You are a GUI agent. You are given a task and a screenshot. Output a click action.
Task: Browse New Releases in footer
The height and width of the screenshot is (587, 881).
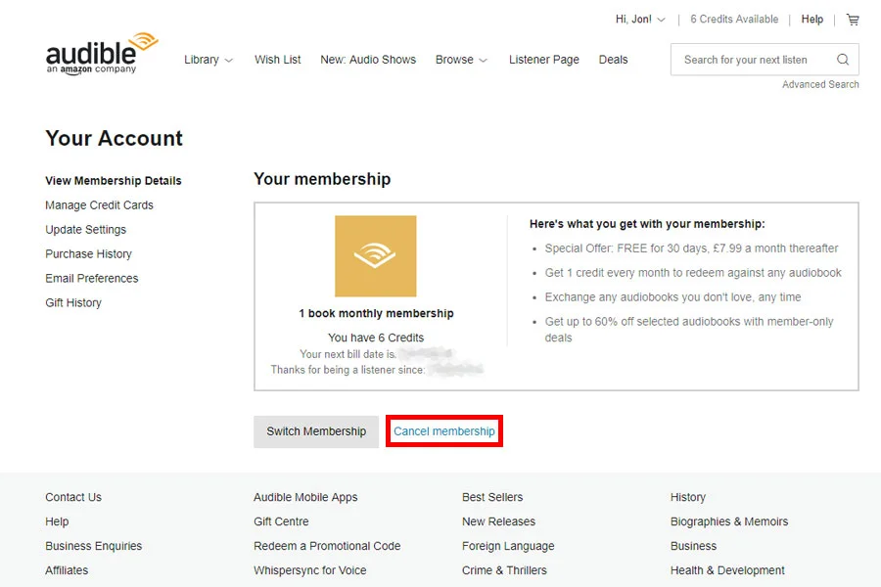[x=499, y=521]
